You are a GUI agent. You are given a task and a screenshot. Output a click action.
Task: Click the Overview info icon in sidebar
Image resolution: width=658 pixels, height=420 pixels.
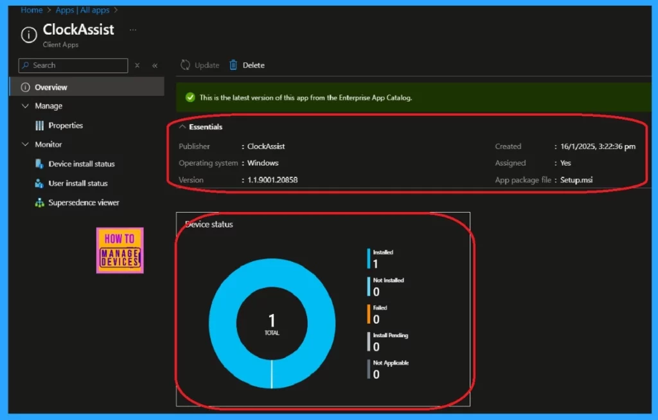click(x=25, y=87)
